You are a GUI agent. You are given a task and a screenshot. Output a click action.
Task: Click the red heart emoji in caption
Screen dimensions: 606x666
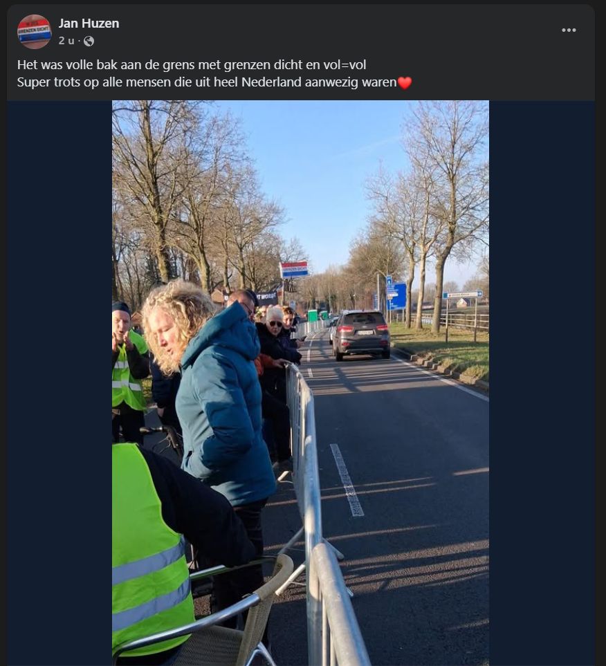click(x=404, y=82)
